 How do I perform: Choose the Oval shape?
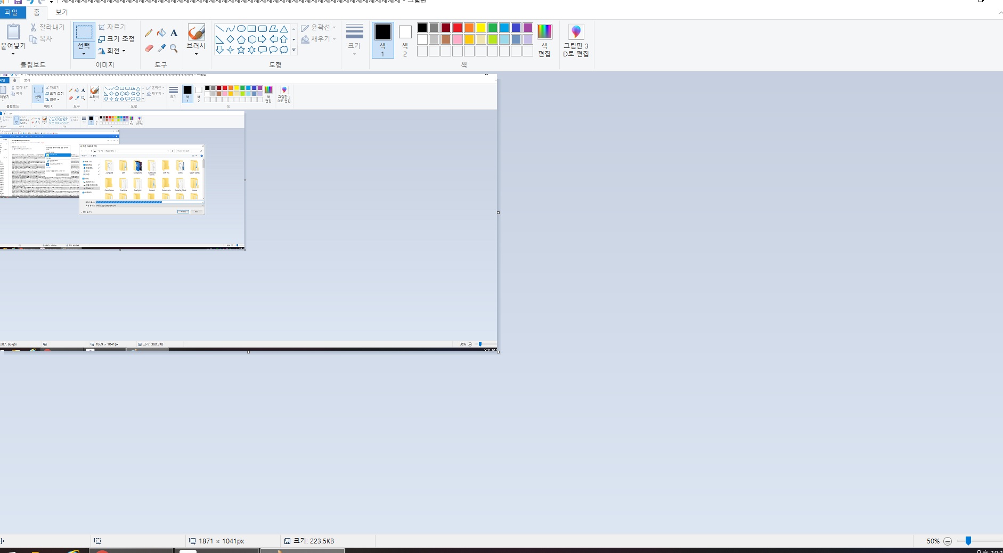(x=241, y=29)
